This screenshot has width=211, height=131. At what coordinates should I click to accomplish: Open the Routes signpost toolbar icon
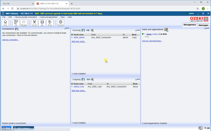[x=50, y=23]
